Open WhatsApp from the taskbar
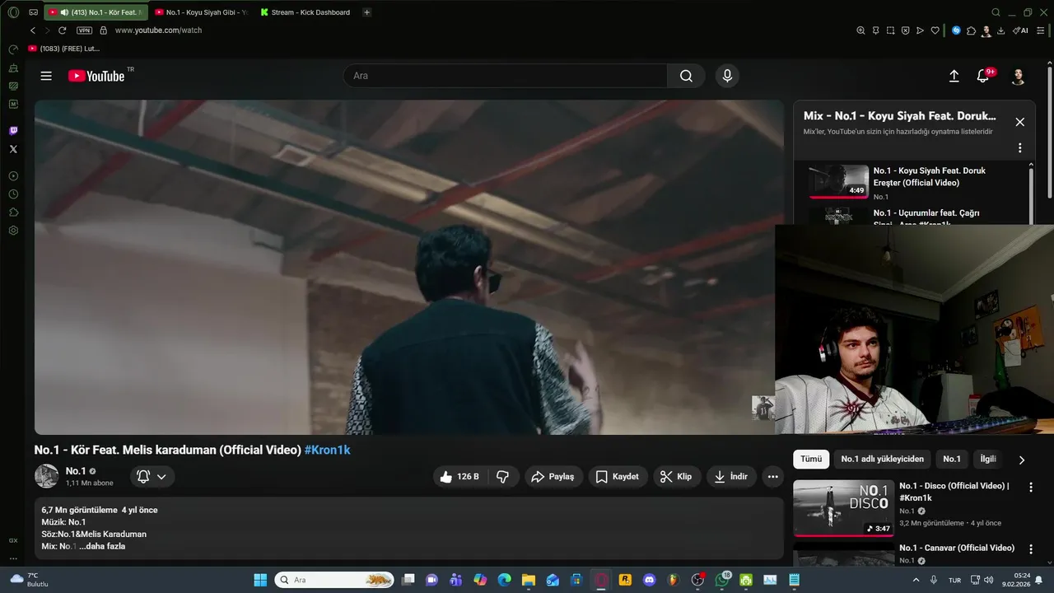Viewport: 1054px width, 593px height. click(722, 580)
